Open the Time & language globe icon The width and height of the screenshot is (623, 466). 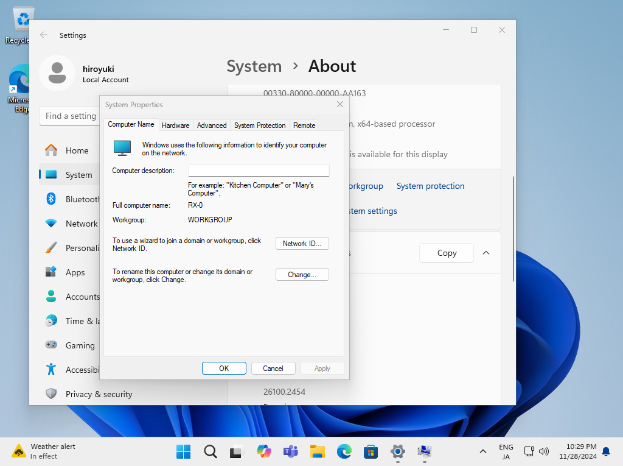click(51, 320)
